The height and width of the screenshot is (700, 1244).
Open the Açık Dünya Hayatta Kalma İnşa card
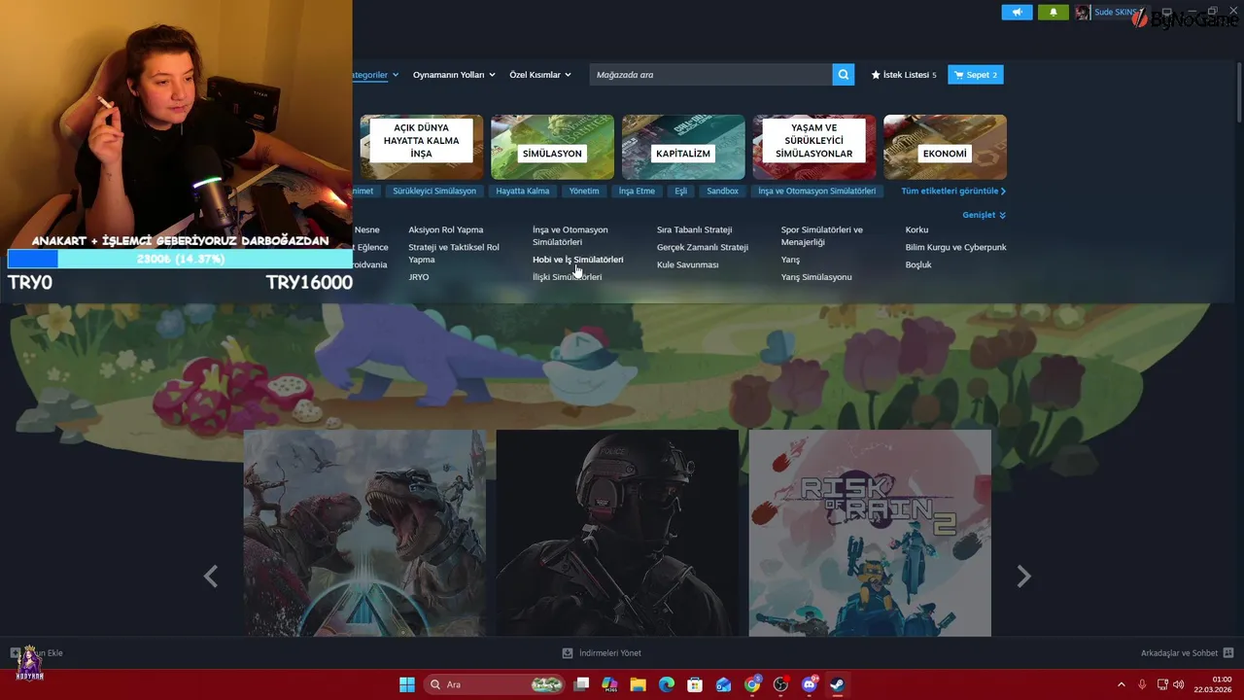pos(421,147)
